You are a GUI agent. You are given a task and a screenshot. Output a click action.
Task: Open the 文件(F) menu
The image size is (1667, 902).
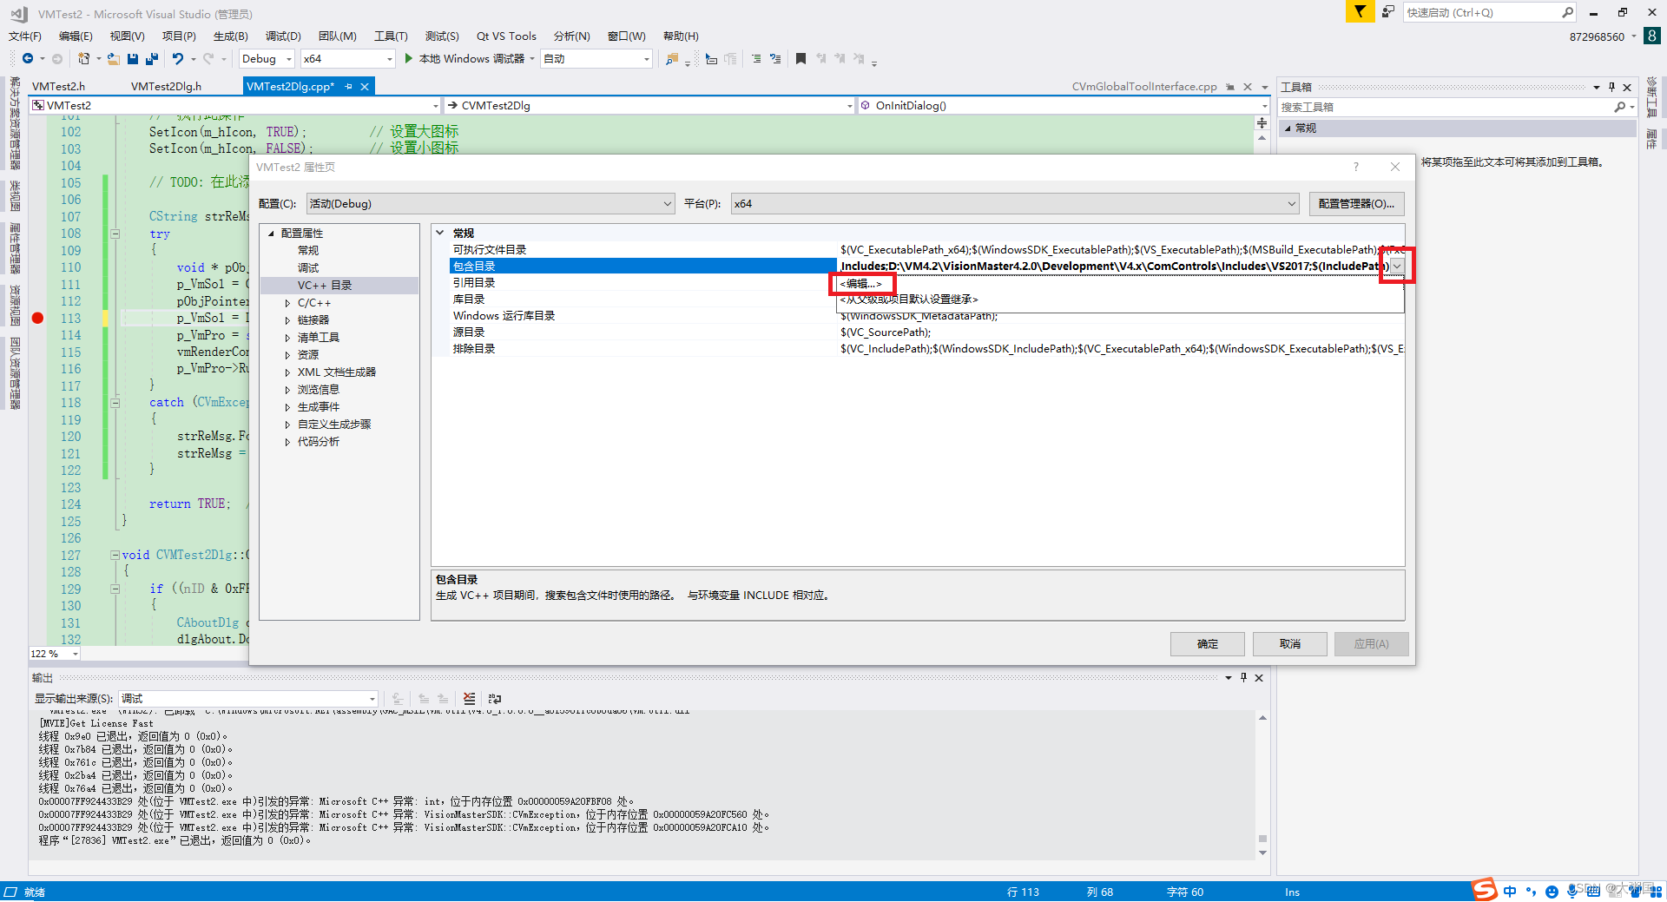(24, 36)
